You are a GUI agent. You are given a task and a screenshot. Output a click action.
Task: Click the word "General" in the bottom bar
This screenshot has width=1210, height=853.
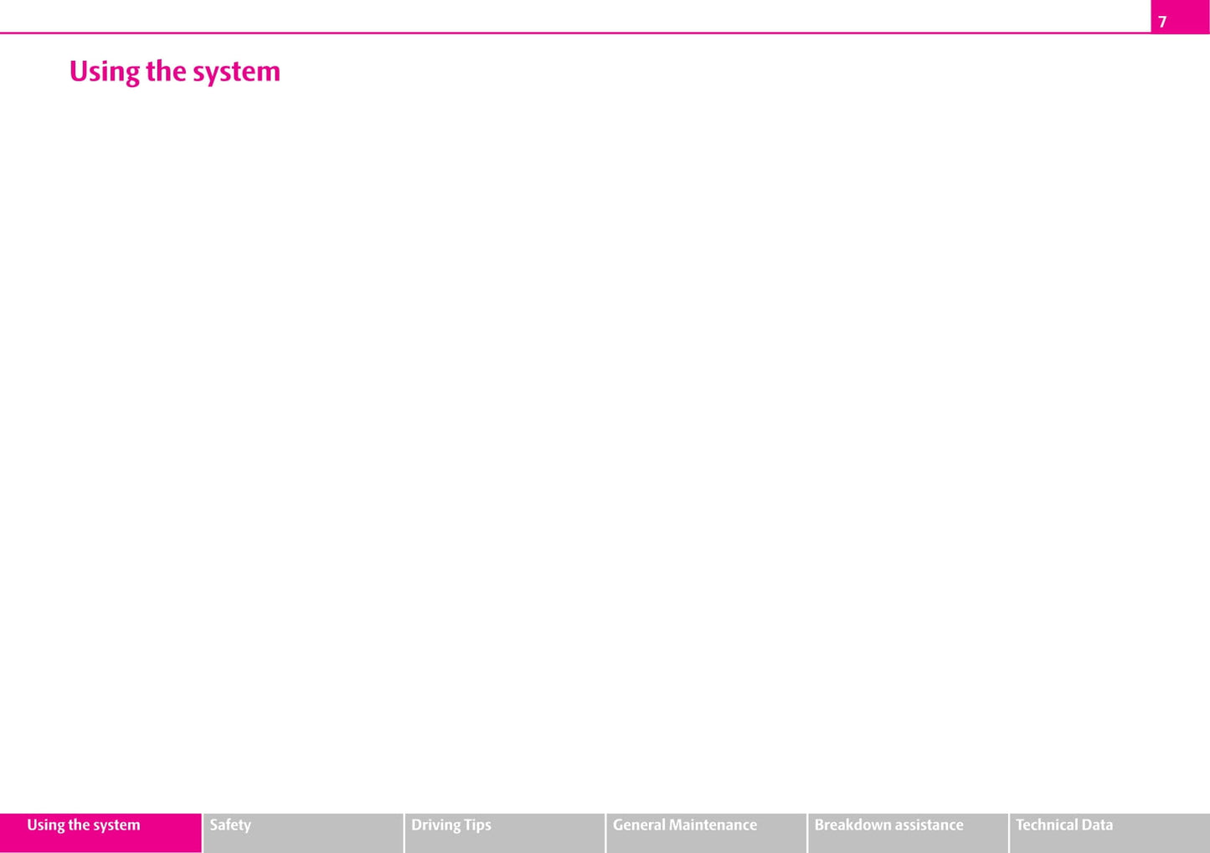pyautogui.click(x=640, y=825)
